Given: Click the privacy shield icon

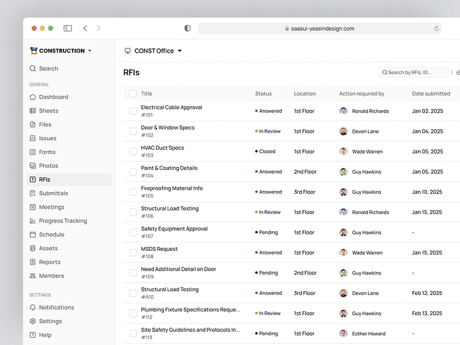Looking at the screenshot, I should pos(187,28).
